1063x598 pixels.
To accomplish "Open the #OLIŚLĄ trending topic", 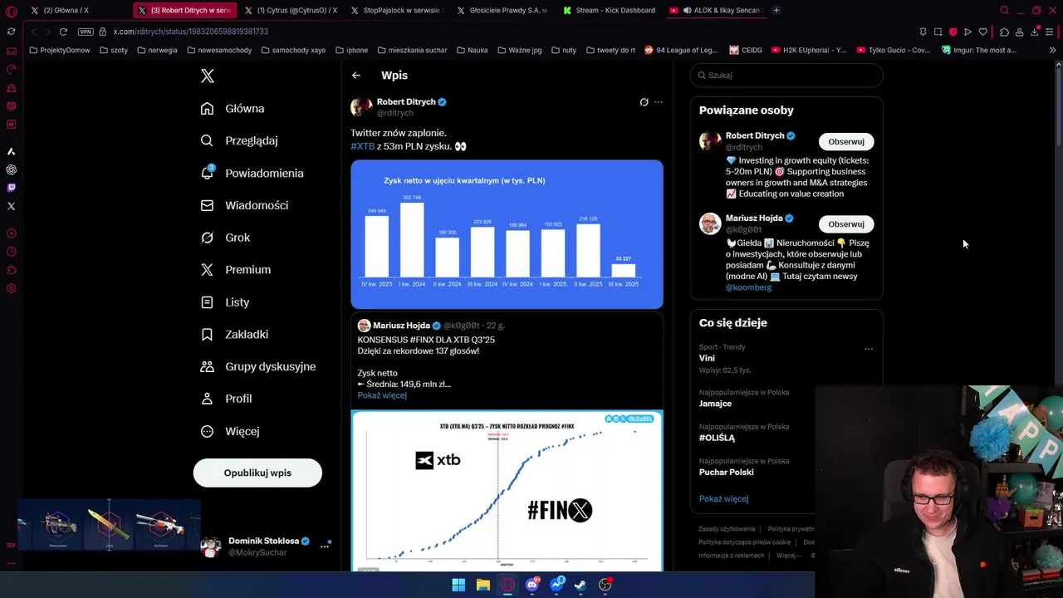I will (717, 438).
